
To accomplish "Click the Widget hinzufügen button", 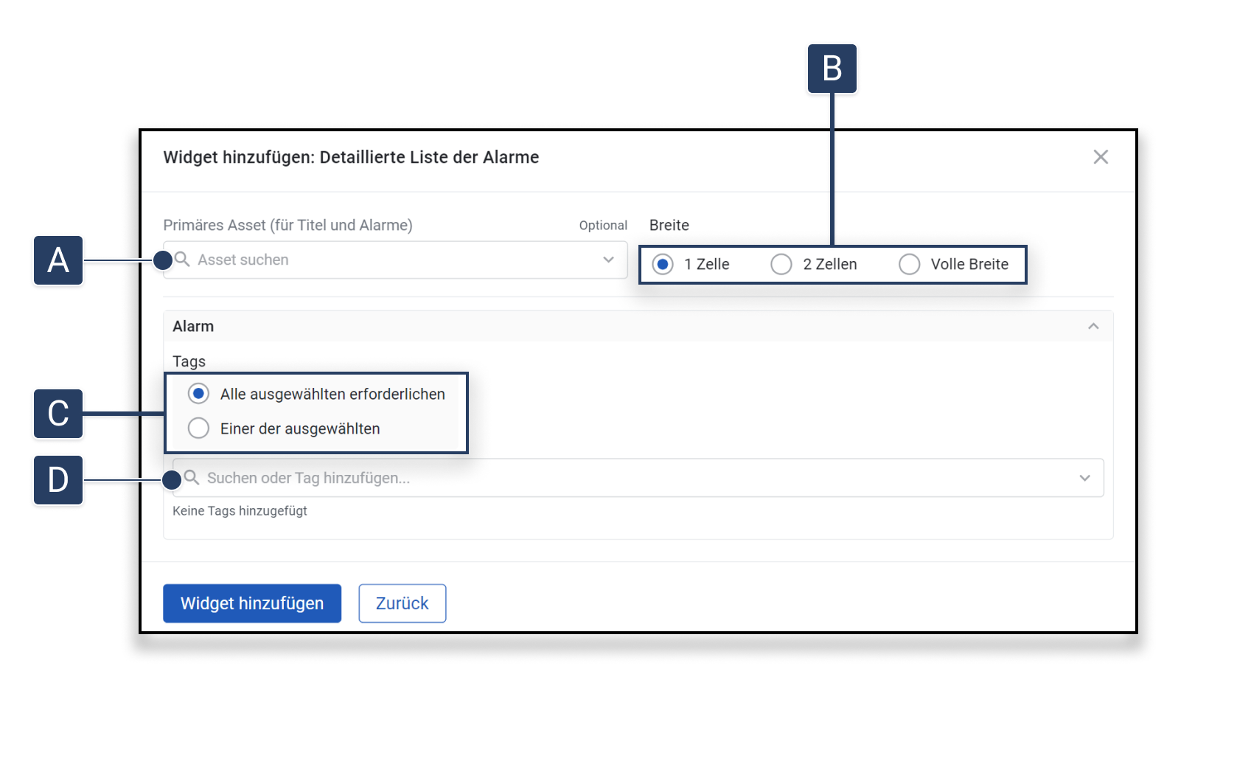I will [252, 603].
